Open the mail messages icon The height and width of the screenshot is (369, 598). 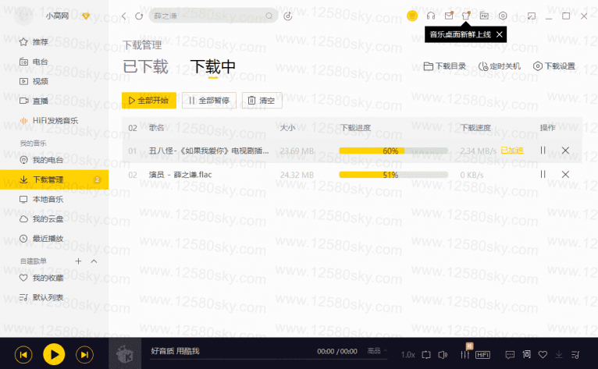(449, 16)
